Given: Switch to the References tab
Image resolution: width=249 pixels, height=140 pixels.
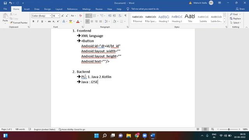Looking at the screenshot, I should point(72,9).
